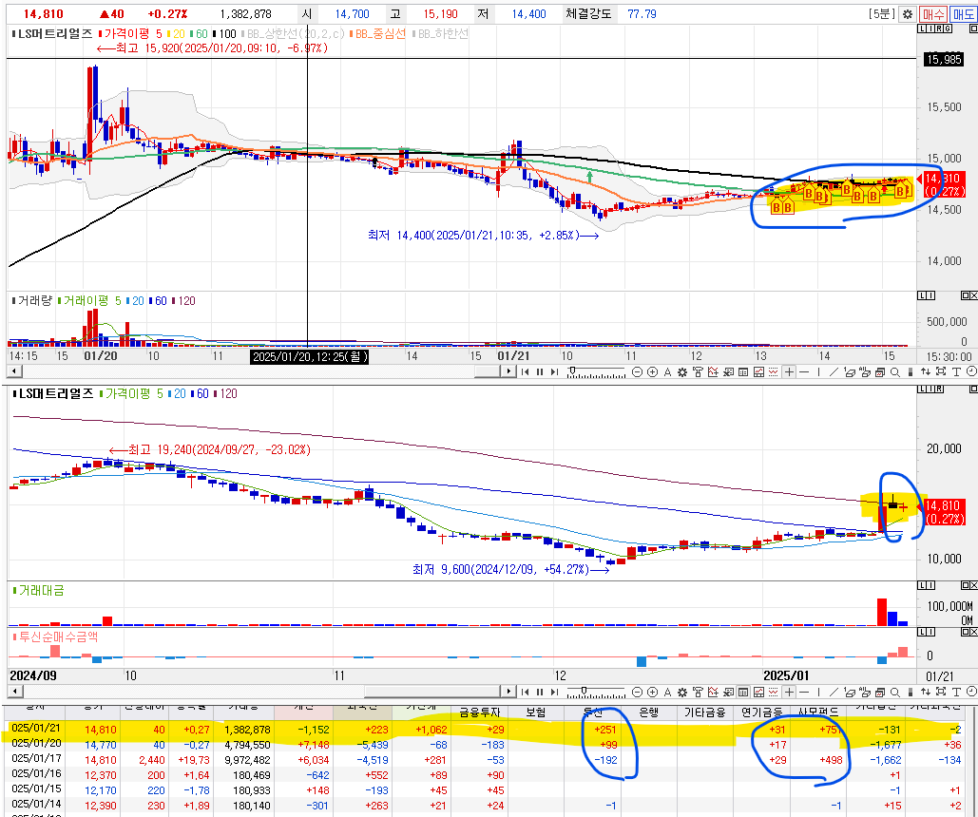Click magnifier icon in 5-minute chart toolbar

tap(895, 371)
